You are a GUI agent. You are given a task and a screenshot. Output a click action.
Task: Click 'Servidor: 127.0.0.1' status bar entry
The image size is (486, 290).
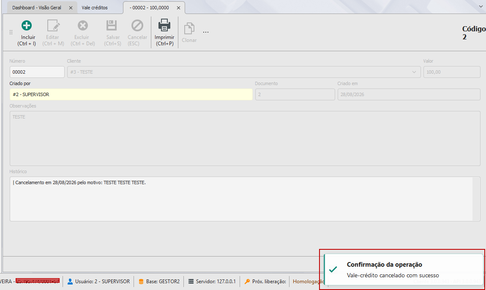coord(216,282)
